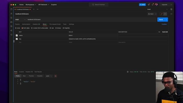The width and height of the screenshot is (183, 103).
Task: Open the comments icon beside the pencil
Action: [165, 14]
